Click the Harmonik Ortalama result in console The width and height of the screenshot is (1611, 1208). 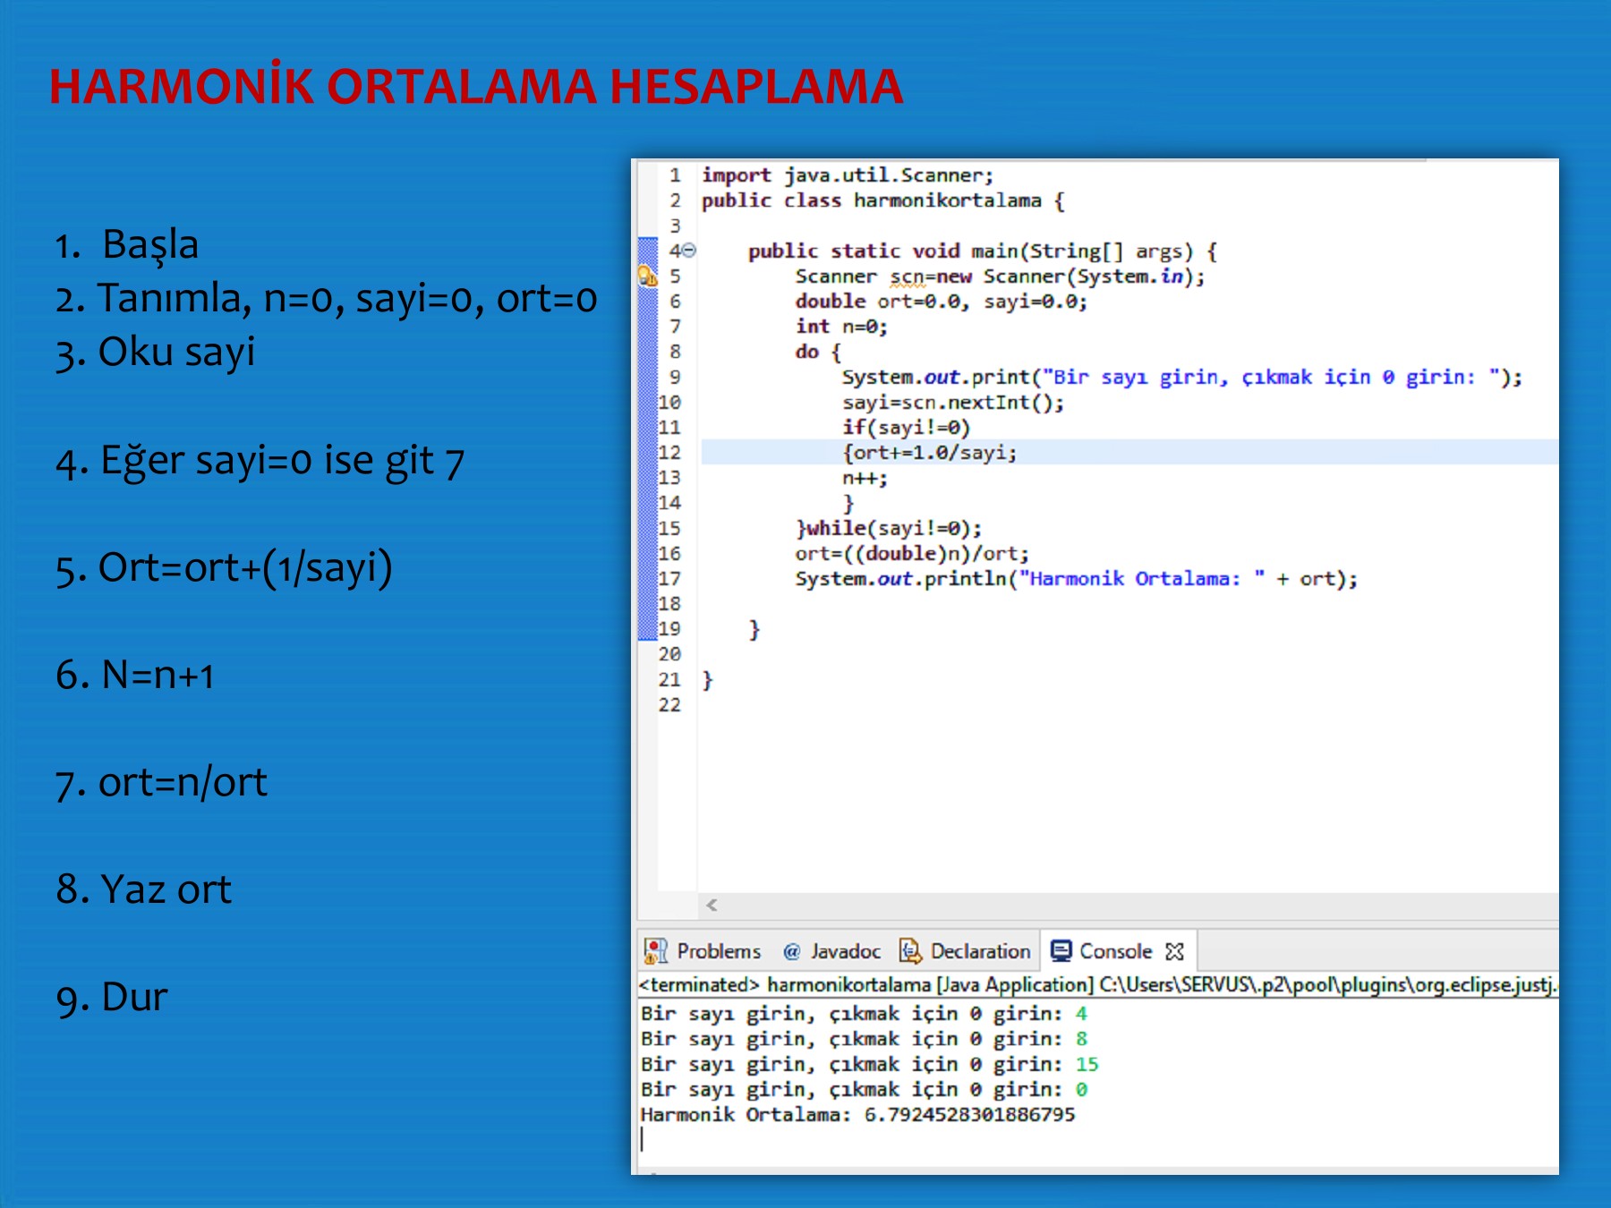[x=857, y=1115]
